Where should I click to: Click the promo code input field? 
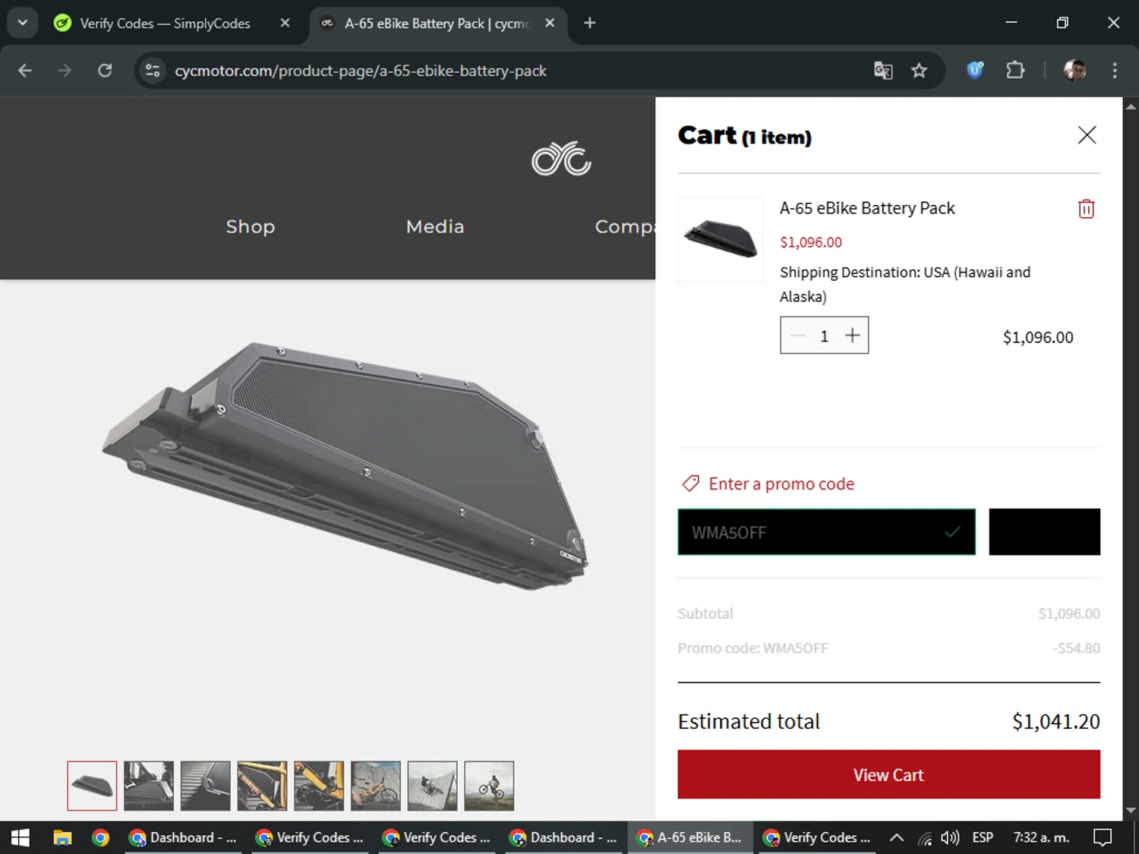826,532
